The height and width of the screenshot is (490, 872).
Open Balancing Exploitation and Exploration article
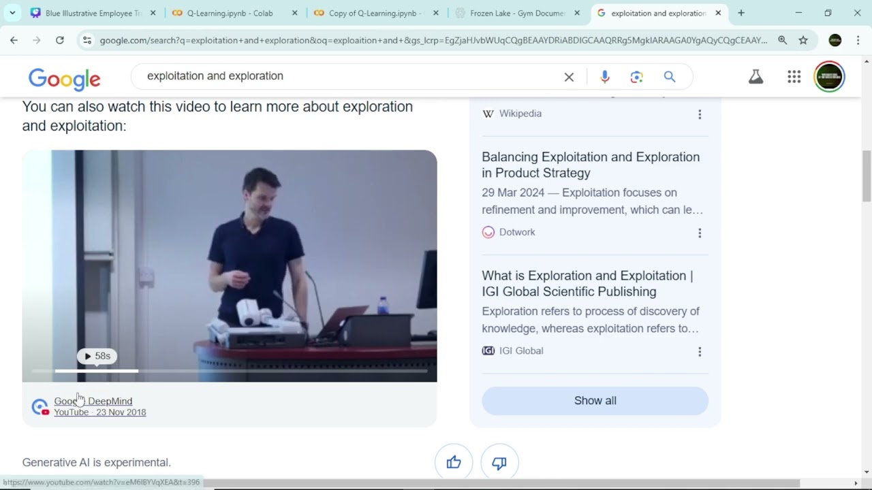point(591,165)
